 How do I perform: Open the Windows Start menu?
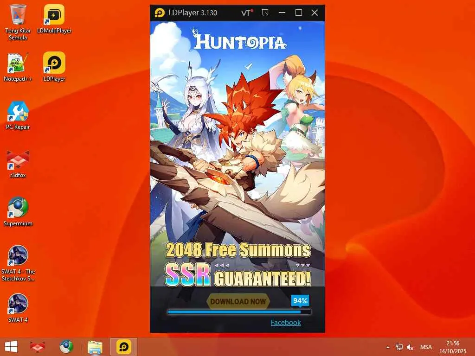(11, 347)
